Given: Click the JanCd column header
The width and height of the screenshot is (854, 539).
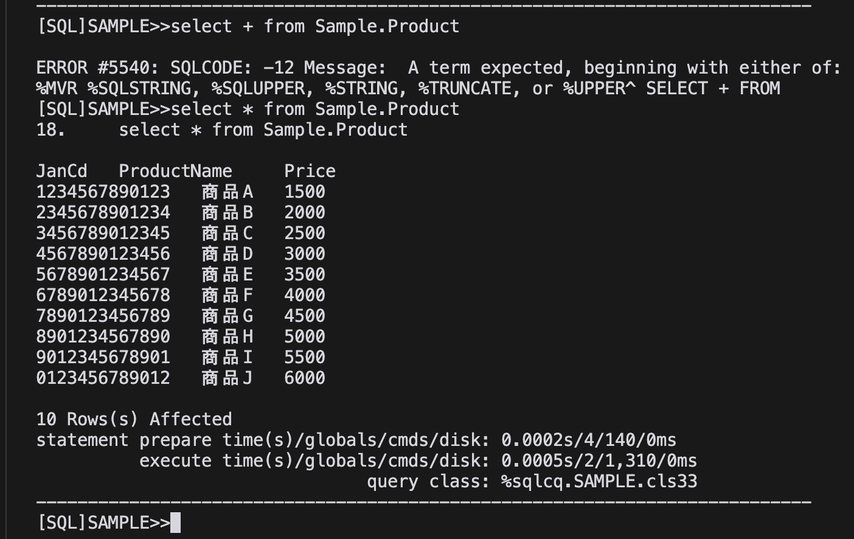Looking at the screenshot, I should 61,171.
